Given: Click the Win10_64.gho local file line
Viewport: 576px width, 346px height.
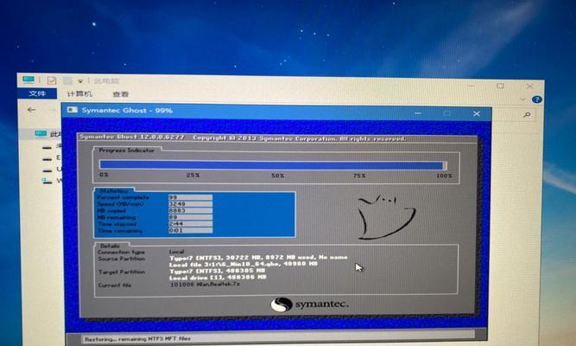Looking at the screenshot, I should [244, 265].
